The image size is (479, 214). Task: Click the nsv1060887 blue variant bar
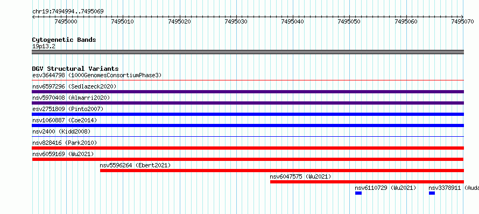[248, 126]
